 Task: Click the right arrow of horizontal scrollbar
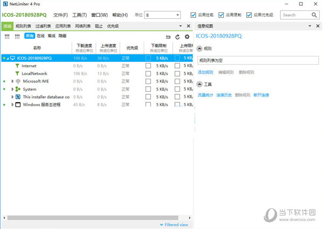tap(189, 218)
